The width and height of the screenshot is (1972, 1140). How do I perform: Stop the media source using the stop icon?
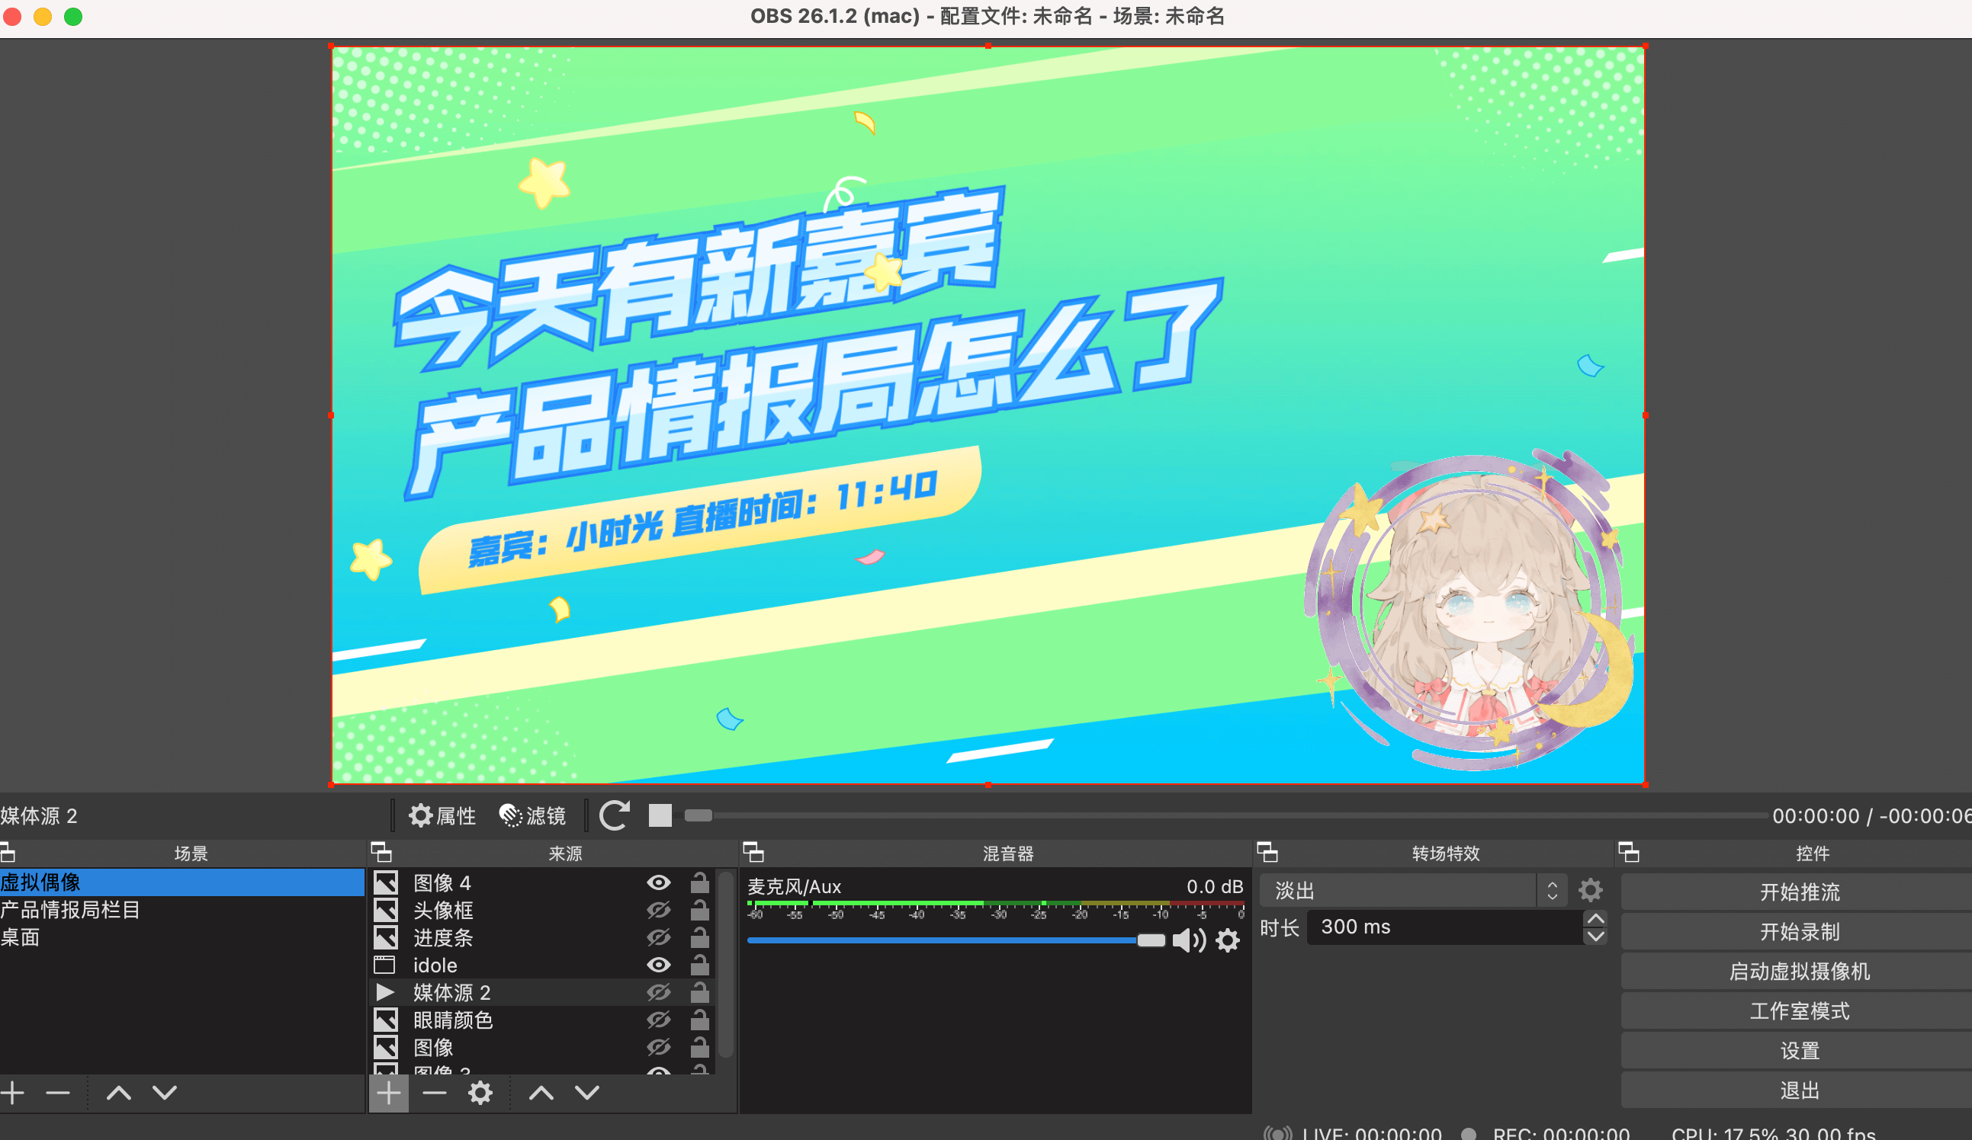(660, 815)
